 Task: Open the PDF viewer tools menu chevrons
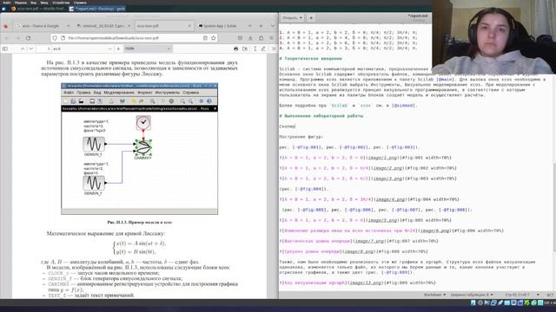tap(274, 49)
